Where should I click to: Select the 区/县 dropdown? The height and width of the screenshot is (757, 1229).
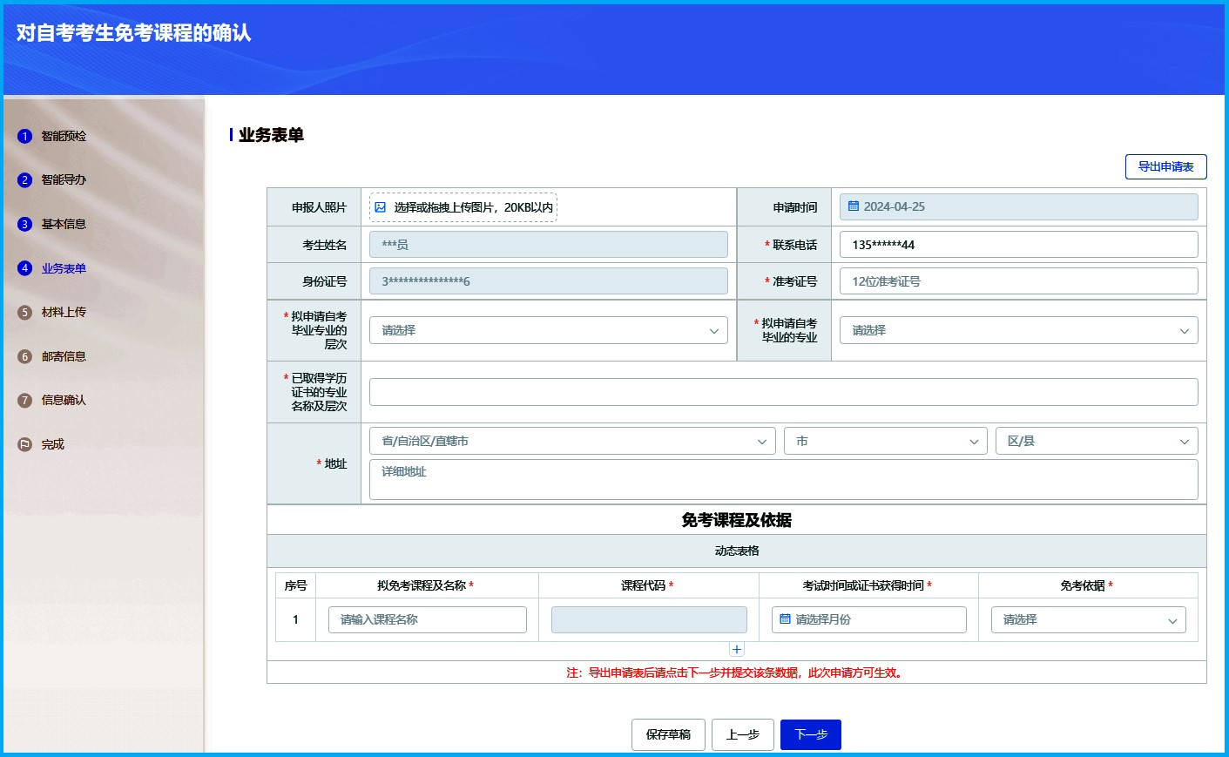click(1096, 441)
